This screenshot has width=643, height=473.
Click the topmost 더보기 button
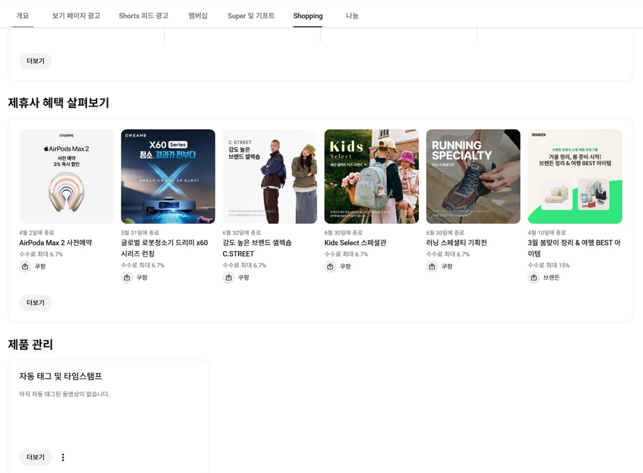(x=35, y=61)
